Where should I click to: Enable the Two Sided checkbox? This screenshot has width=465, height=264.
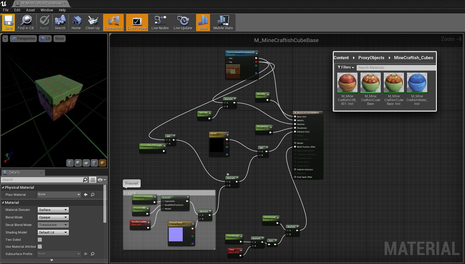pyautogui.click(x=40, y=240)
